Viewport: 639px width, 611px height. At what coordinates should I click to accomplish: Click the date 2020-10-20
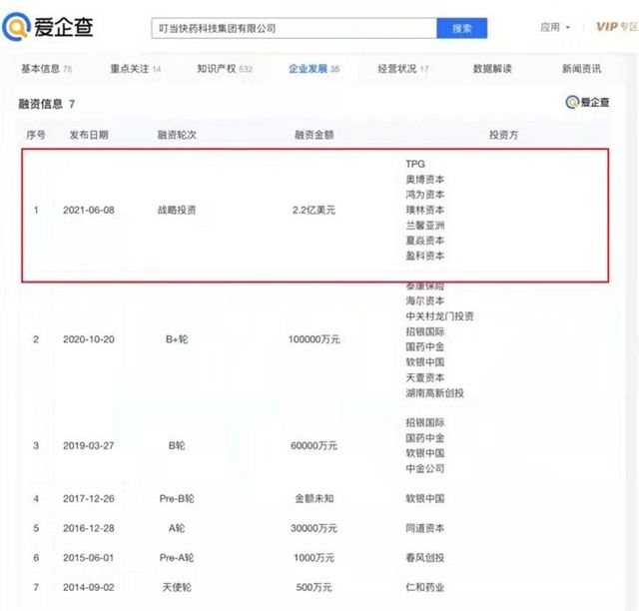[x=89, y=339]
